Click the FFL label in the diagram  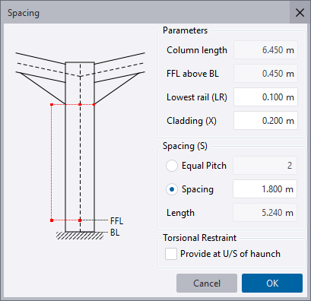click(x=117, y=221)
